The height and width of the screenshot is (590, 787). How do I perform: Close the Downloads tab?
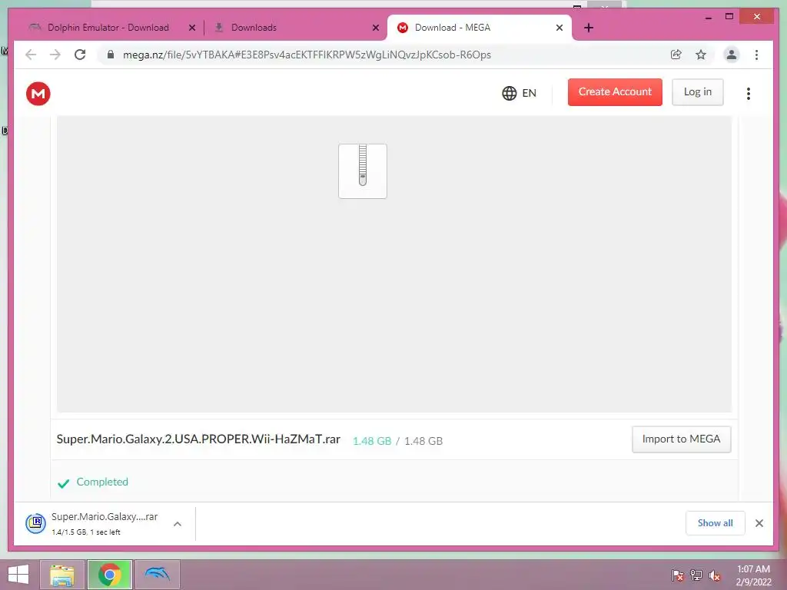(375, 28)
